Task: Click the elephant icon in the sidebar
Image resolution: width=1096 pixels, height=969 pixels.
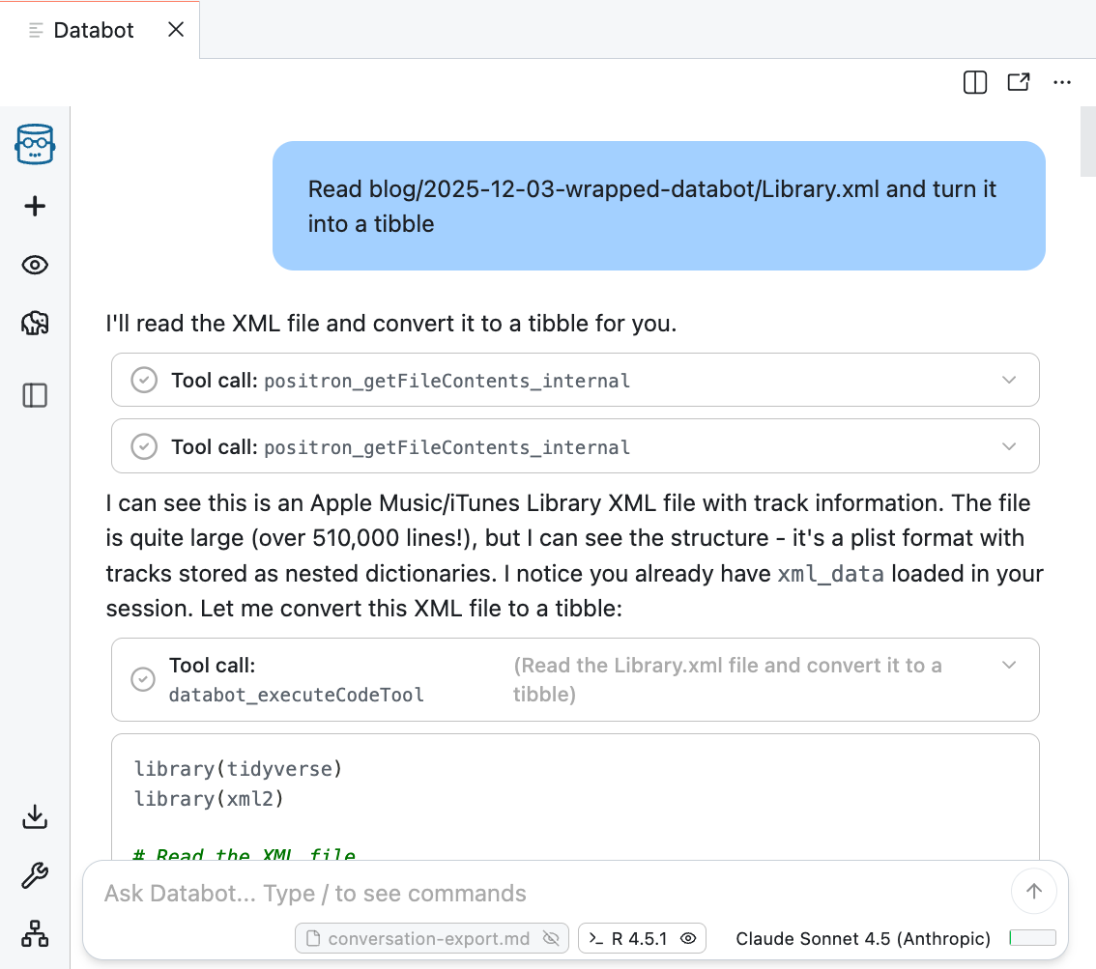Action: 35,324
